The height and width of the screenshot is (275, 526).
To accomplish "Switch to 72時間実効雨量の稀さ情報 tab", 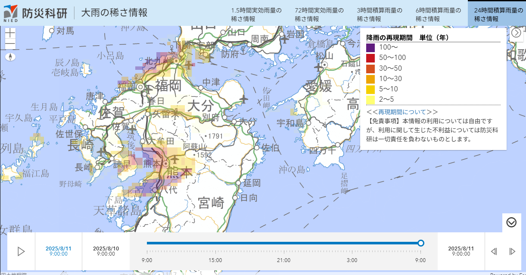I will [x=319, y=14].
